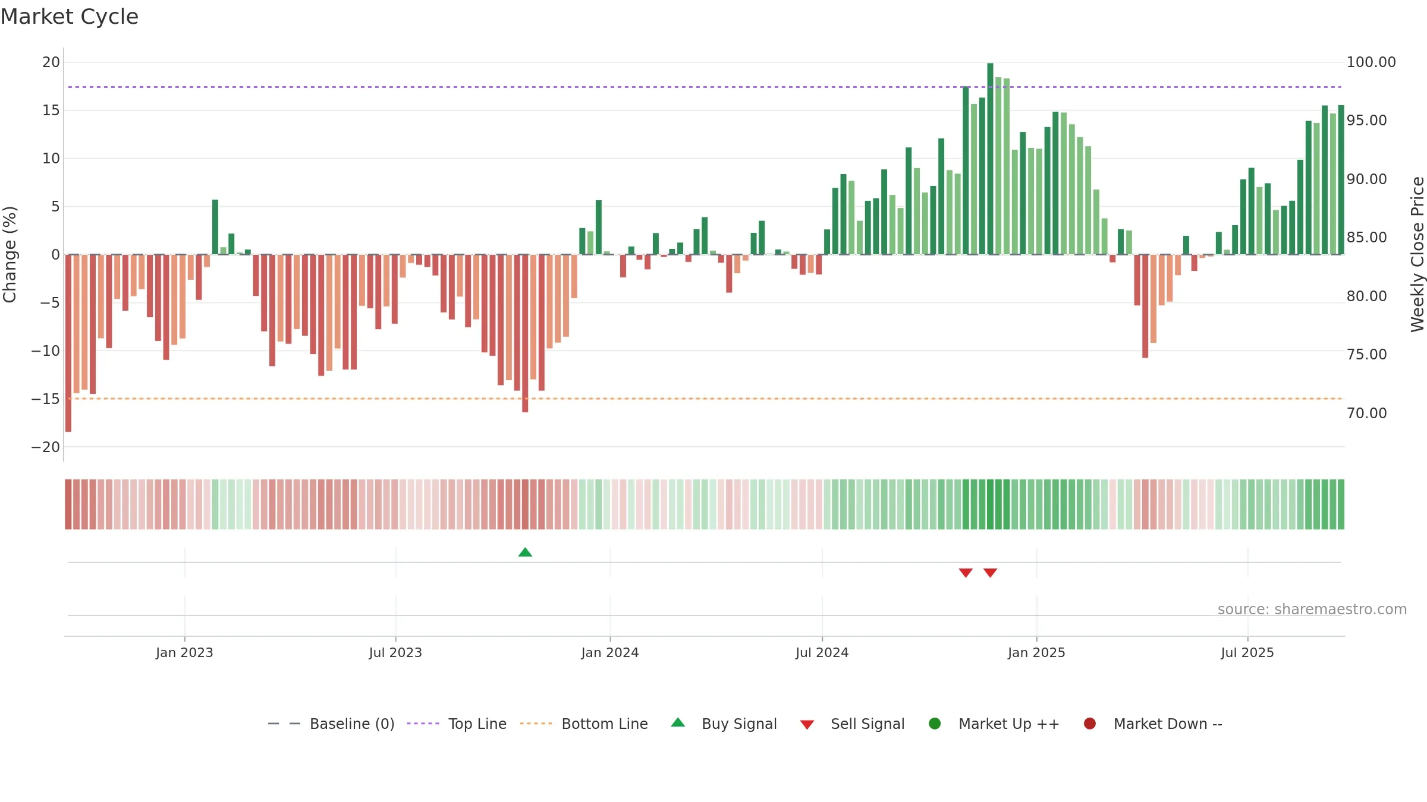This screenshot has width=1427, height=802.
Task: Toggle the Baseline (0) legend entry
Action: click(331, 724)
